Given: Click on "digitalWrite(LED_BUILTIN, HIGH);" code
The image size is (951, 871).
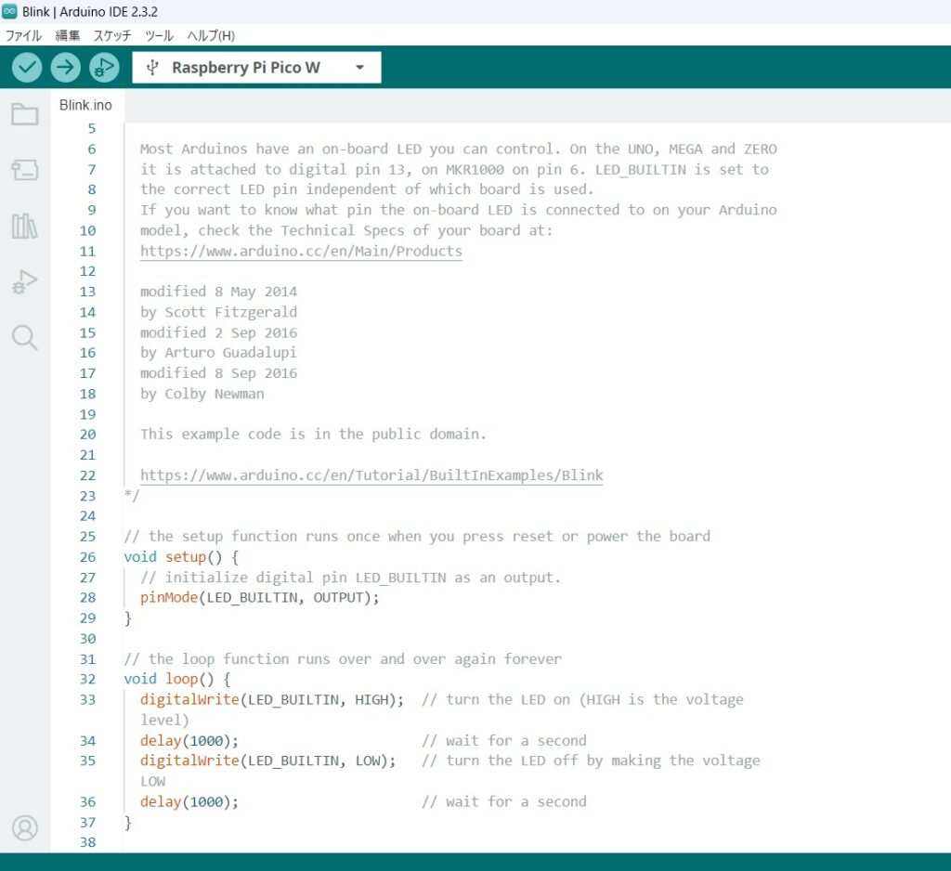Looking at the screenshot, I should point(272,699).
